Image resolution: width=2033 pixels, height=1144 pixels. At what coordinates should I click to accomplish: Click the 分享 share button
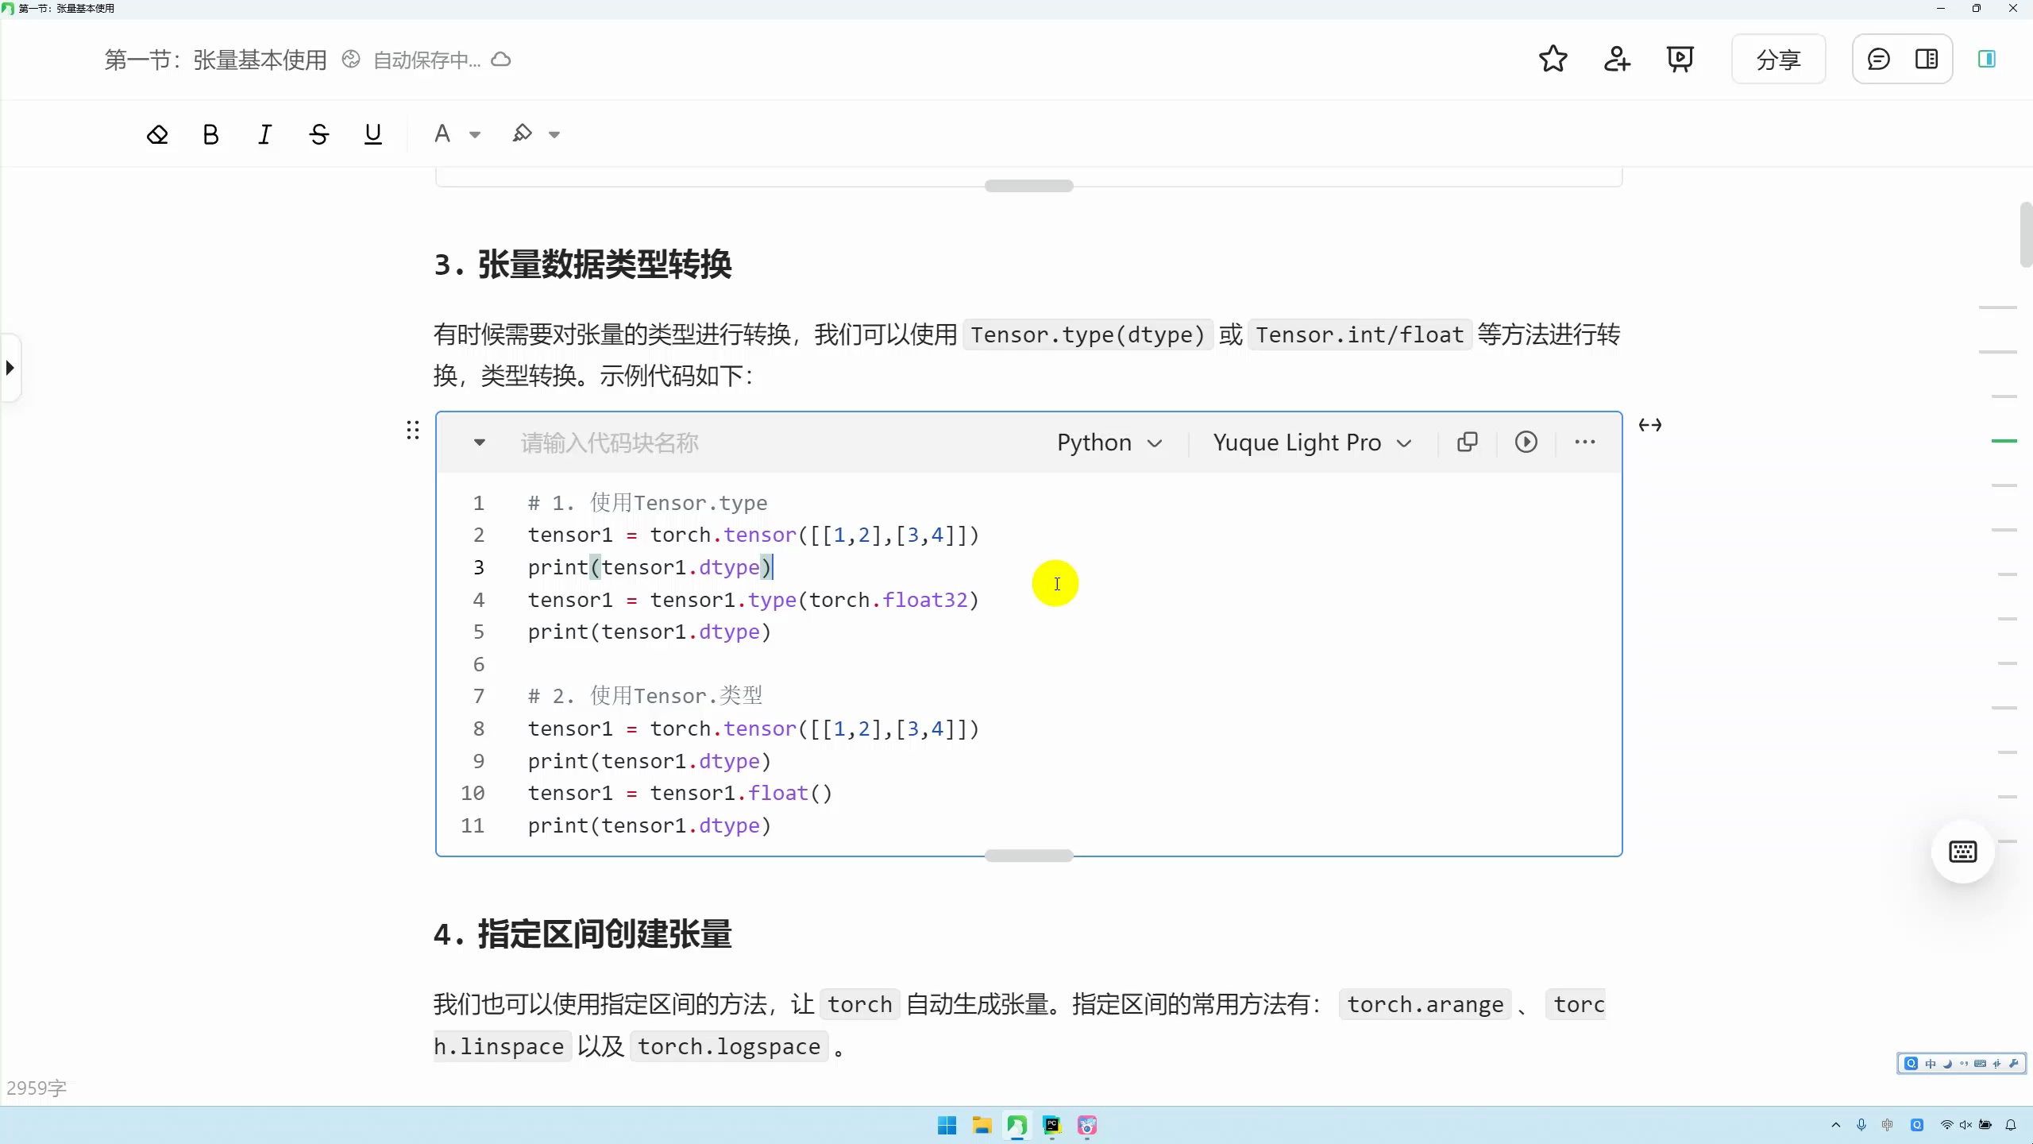[x=1777, y=59]
